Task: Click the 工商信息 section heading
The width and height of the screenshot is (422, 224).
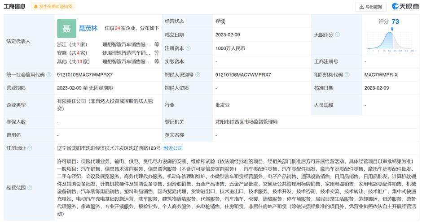Action: click(x=14, y=6)
